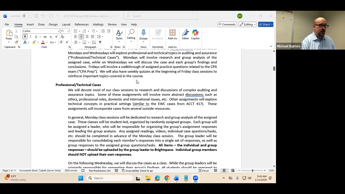Click the Comments button
The height and width of the screenshot is (194, 345).
click(227, 25)
